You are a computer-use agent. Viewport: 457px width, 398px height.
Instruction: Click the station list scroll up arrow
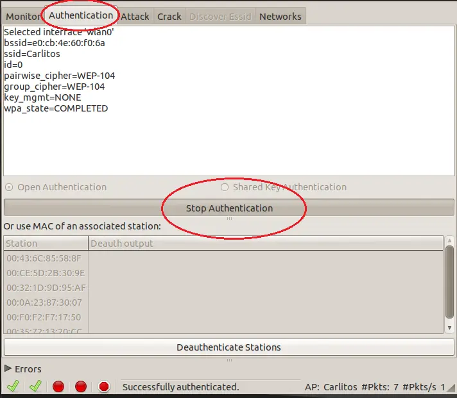pos(450,240)
